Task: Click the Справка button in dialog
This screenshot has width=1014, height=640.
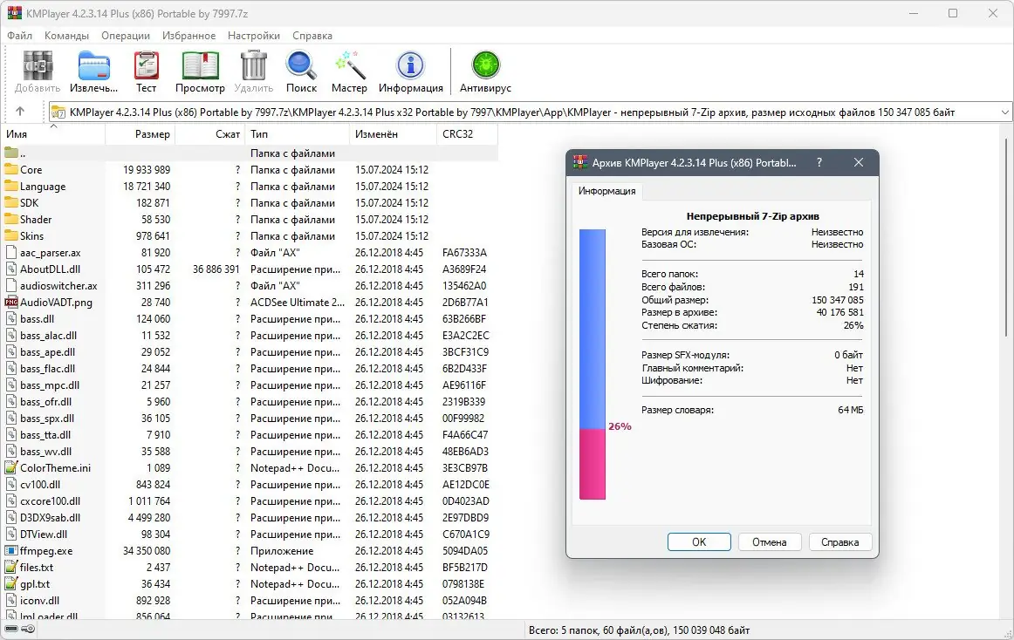Action: 840,541
